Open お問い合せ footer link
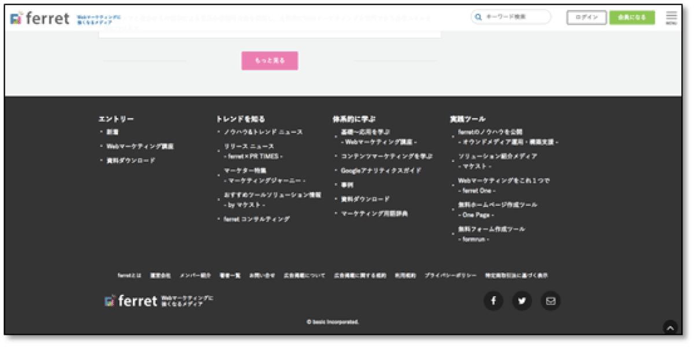This screenshot has height=347, width=694. pyautogui.click(x=262, y=276)
